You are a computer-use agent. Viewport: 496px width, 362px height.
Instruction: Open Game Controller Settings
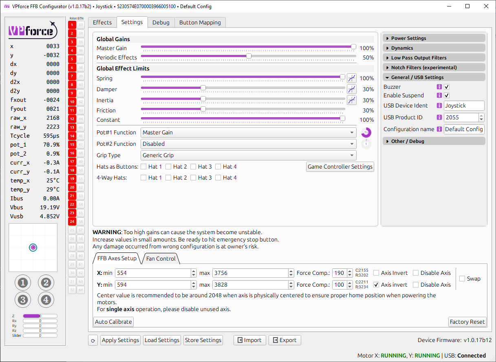click(340, 167)
